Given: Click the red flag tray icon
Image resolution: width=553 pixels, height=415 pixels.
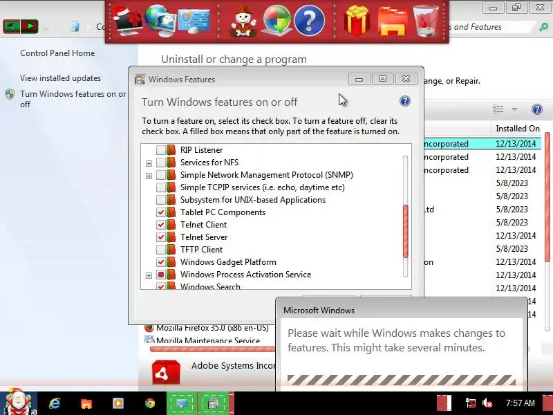Looking at the screenshot, I should [444, 403].
